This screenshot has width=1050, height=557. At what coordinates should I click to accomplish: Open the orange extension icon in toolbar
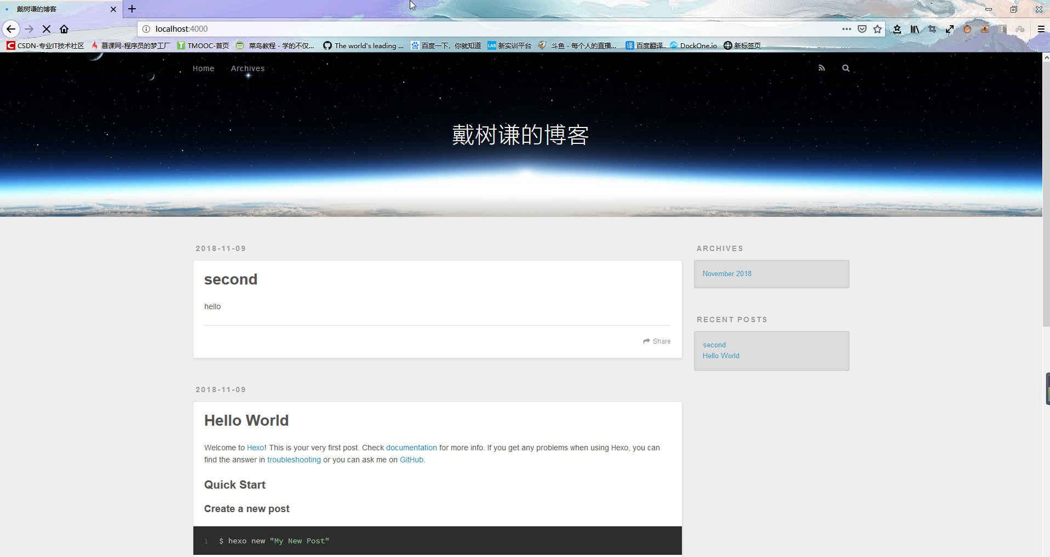pyautogui.click(x=985, y=29)
